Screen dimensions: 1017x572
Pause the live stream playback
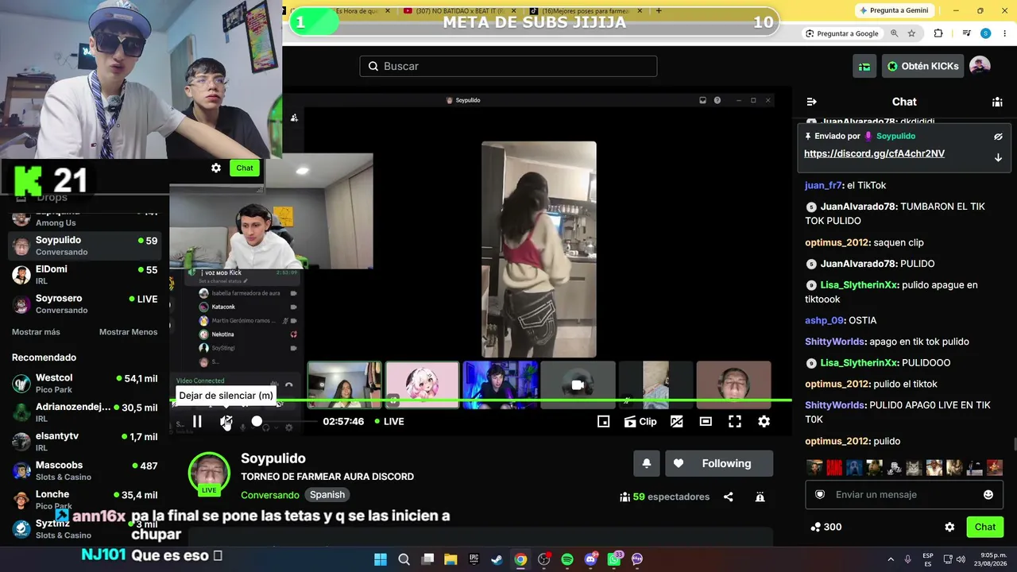click(197, 422)
